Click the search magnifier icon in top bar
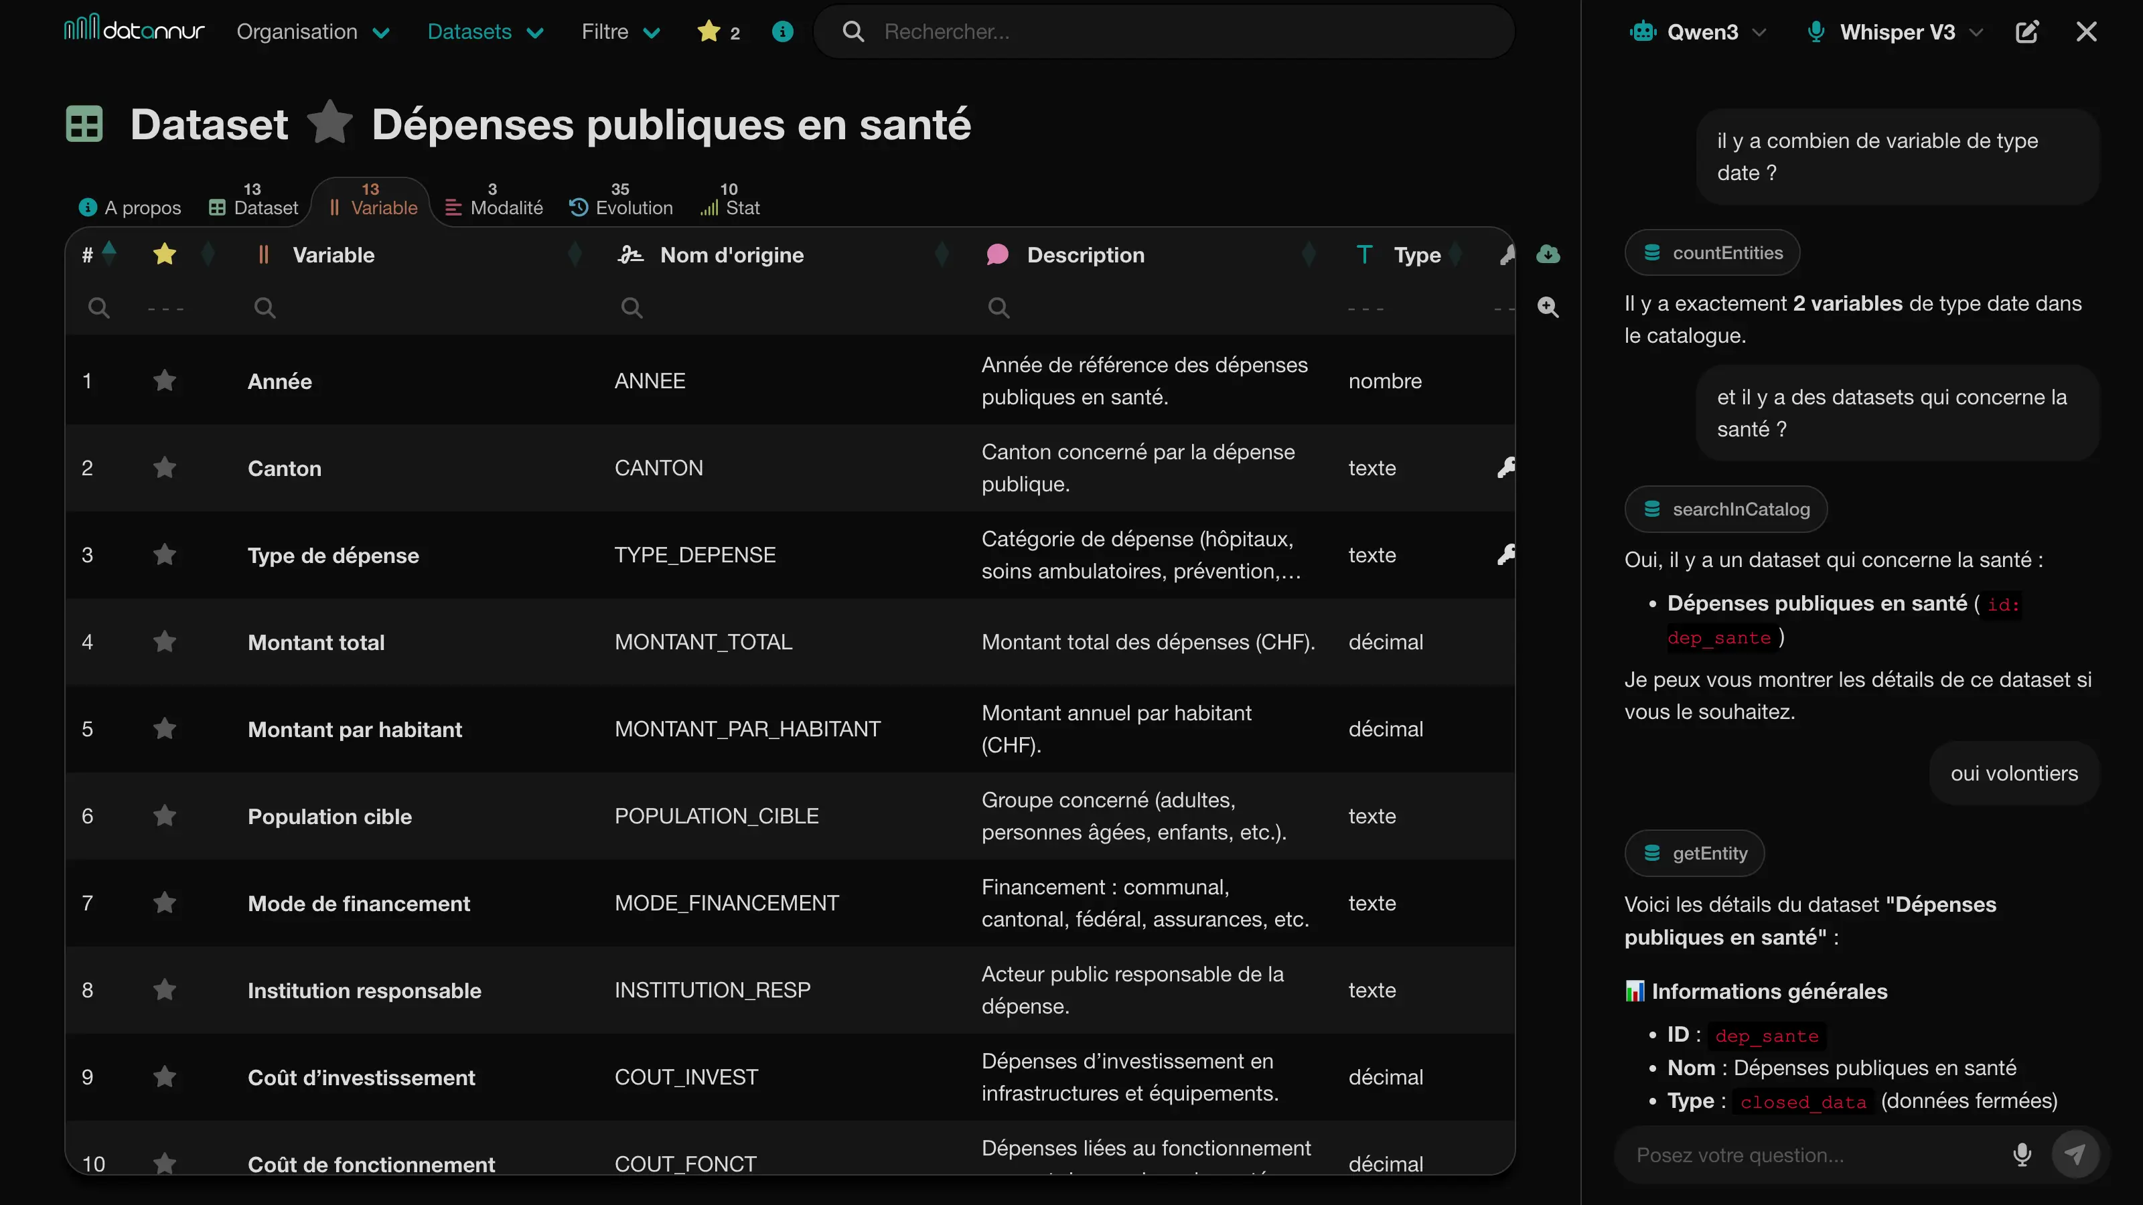This screenshot has width=2143, height=1205. pyautogui.click(x=853, y=31)
